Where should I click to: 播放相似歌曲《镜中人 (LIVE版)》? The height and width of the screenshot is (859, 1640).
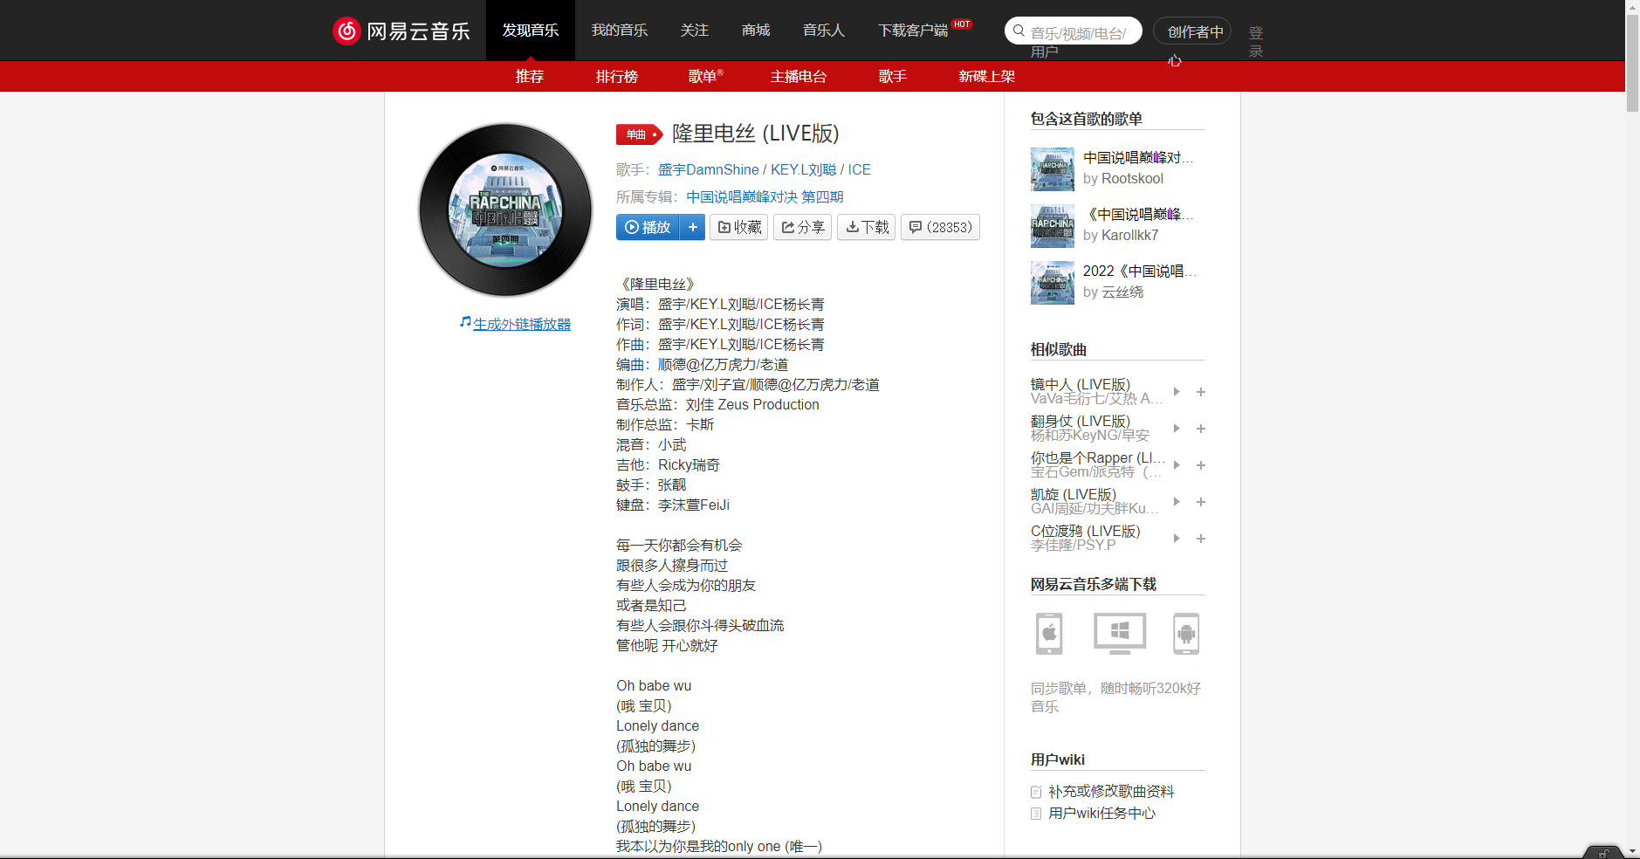pos(1176,392)
